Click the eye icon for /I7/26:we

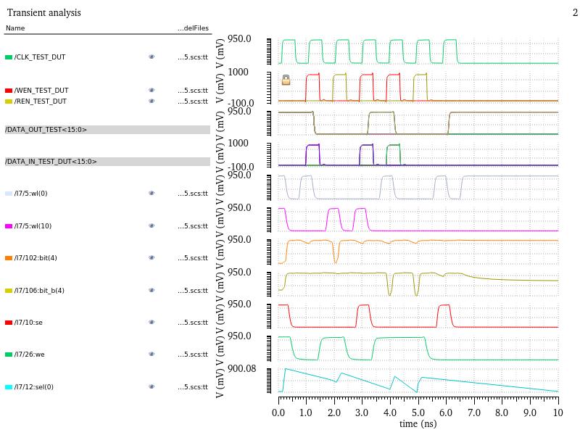pyautogui.click(x=152, y=355)
